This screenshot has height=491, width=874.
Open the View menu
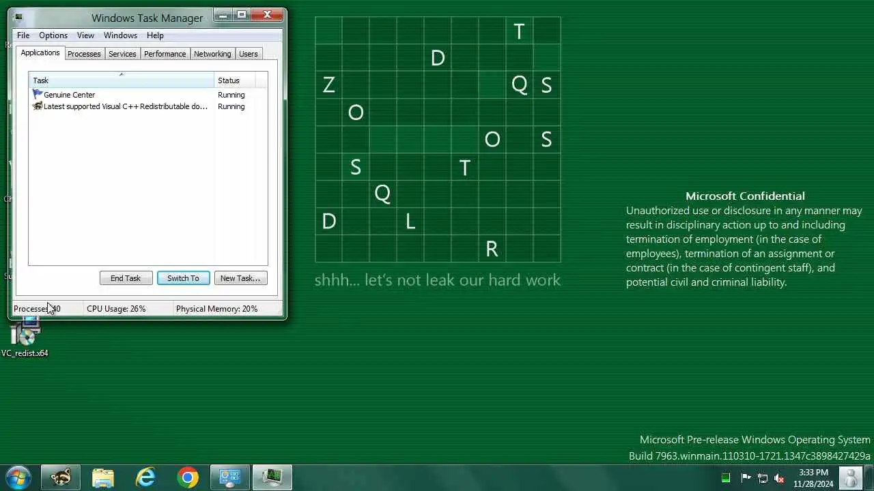85,35
